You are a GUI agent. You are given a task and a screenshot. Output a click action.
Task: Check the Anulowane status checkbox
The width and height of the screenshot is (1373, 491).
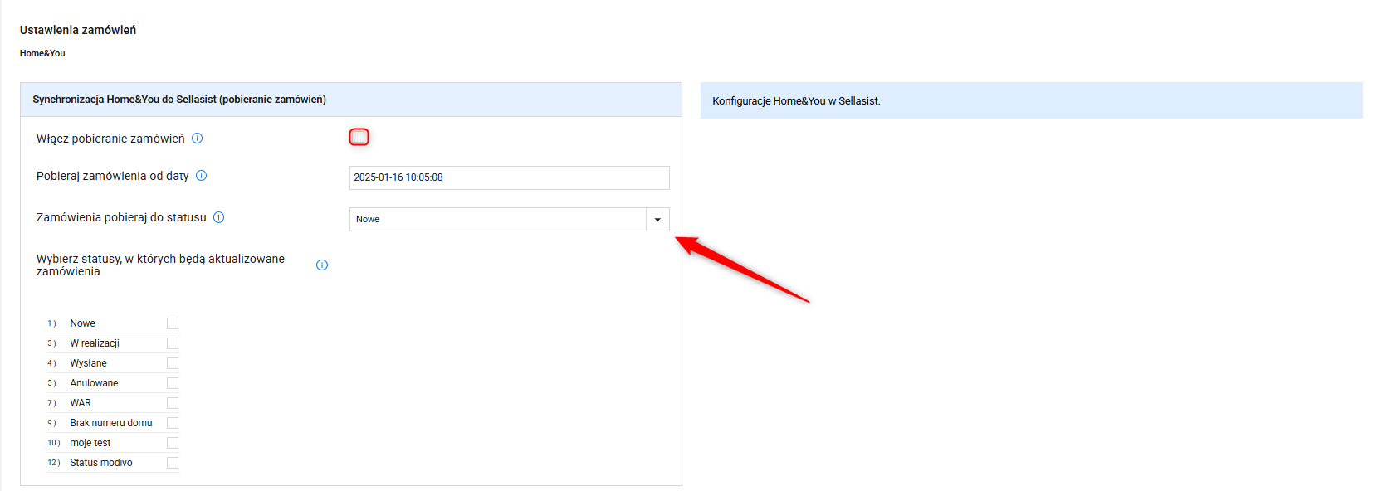[x=173, y=383]
